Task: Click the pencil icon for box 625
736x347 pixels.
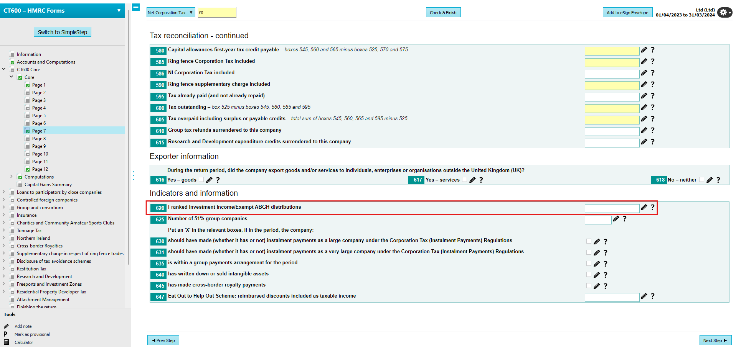Action: point(616,219)
